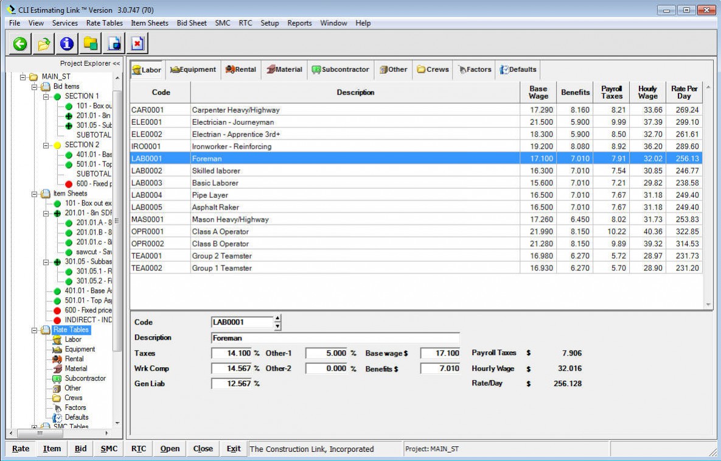Click the Code stepper down arrow
Viewport: 721px width, 461px height.
[277, 326]
